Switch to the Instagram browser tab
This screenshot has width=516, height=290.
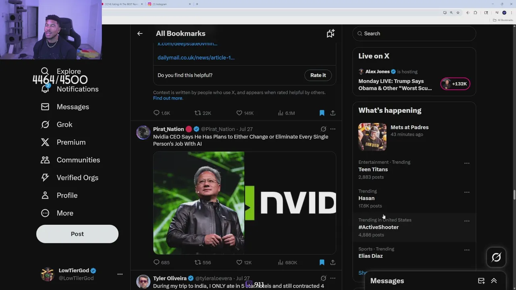pyautogui.click(x=169, y=4)
